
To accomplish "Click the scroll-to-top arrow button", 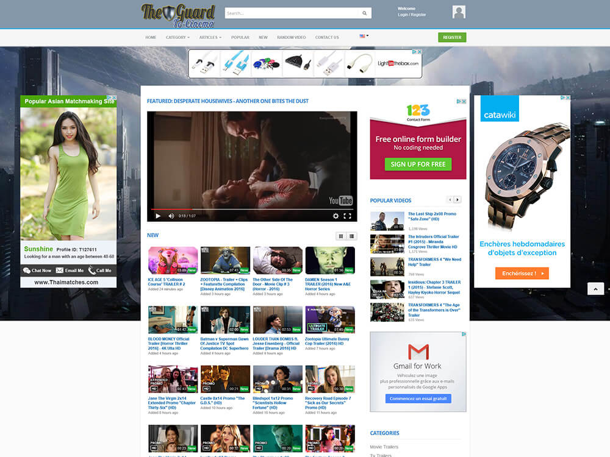I will pos(595,289).
